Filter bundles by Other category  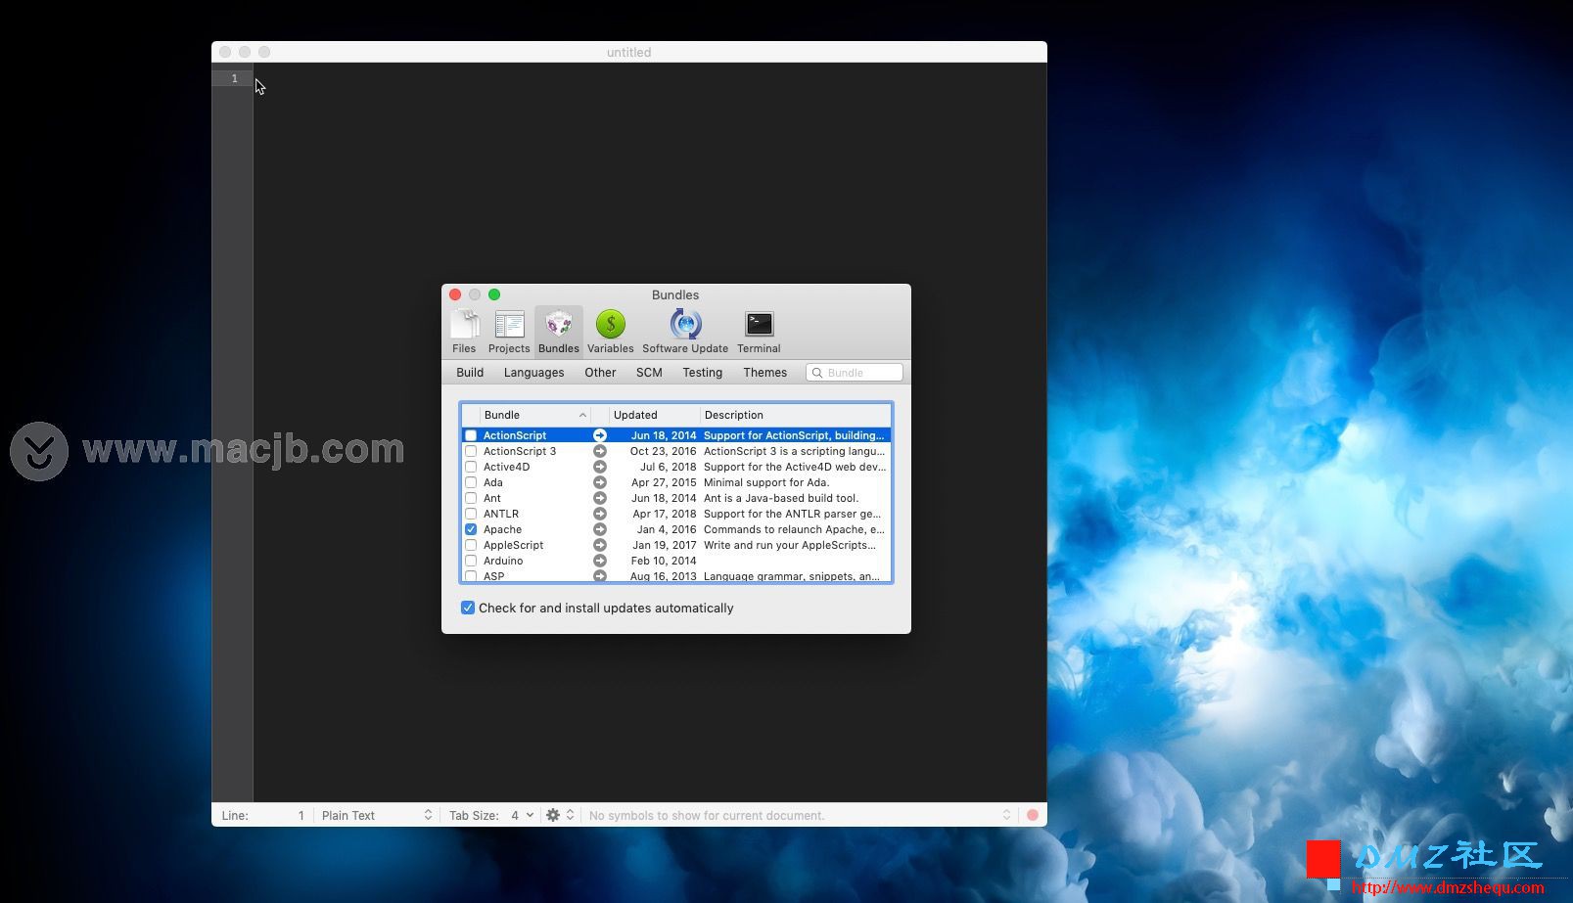600,373
